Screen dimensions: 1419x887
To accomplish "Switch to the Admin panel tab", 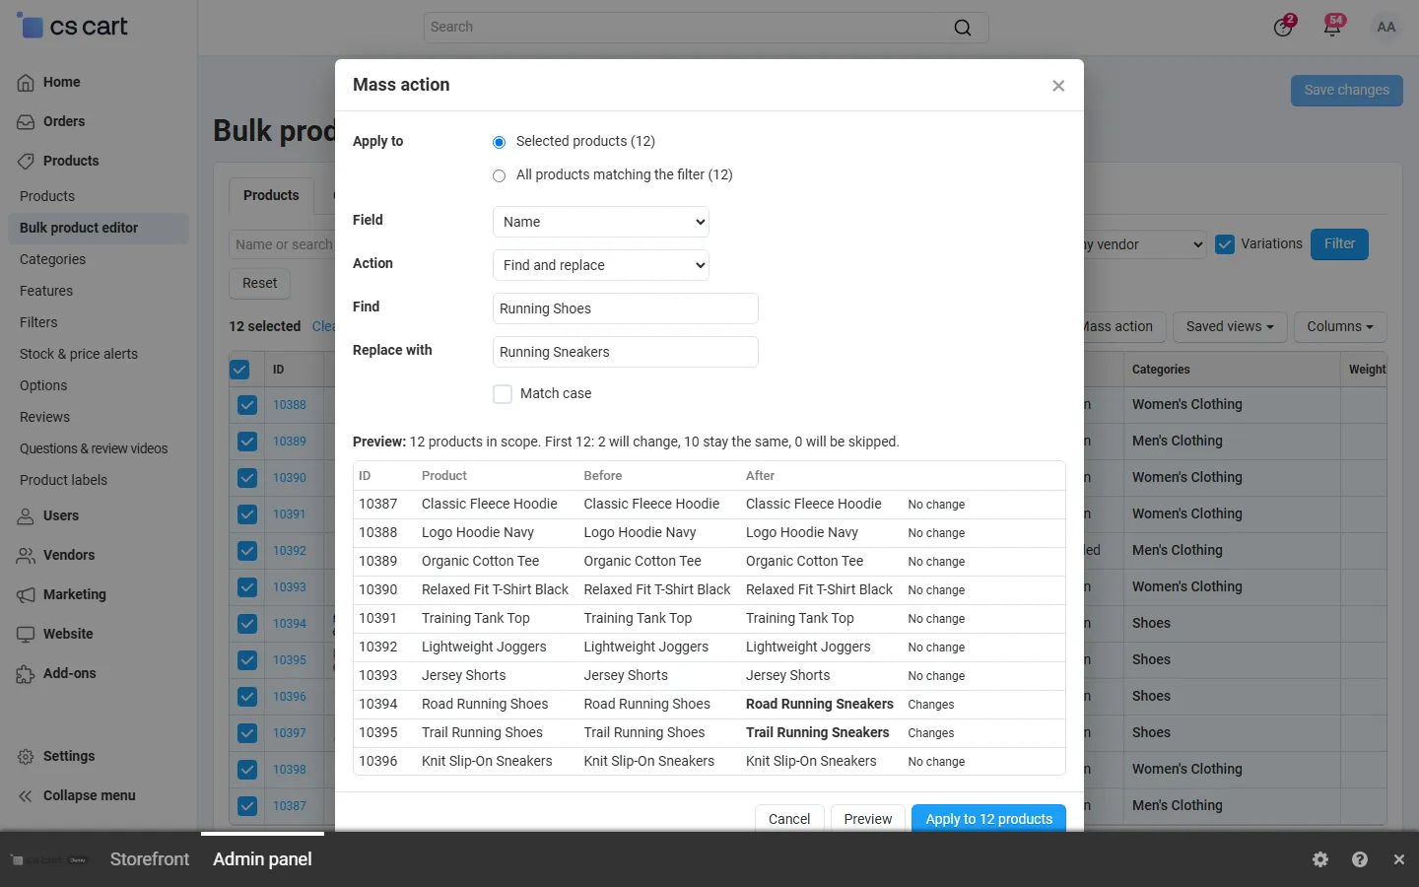I will click(262, 859).
